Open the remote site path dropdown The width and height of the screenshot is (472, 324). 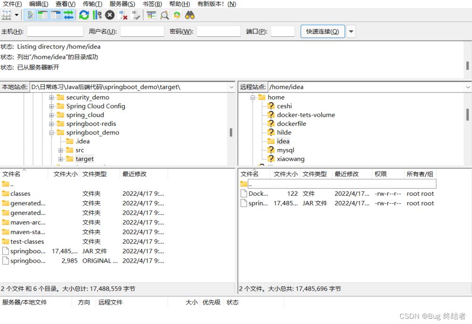[468, 87]
